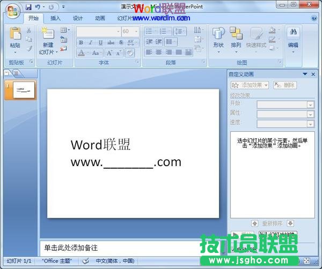
Task: Open slide layout options
Action: [65, 30]
